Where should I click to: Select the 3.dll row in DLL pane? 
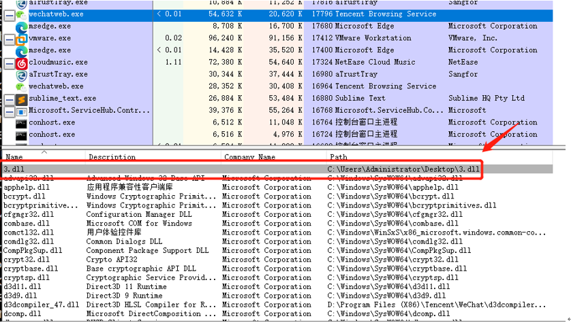(x=277, y=169)
